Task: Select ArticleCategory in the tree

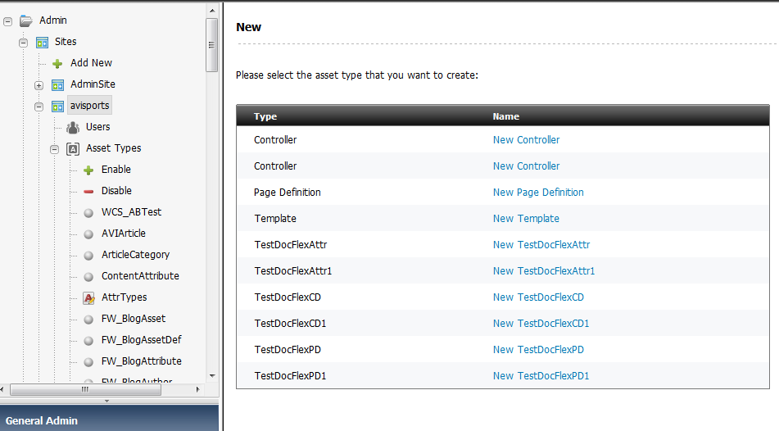Action: (135, 255)
